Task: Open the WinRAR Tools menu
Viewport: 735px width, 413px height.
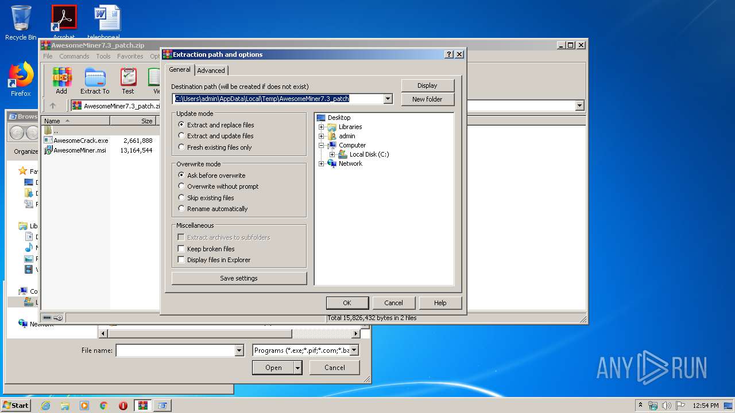Action: [x=103, y=56]
